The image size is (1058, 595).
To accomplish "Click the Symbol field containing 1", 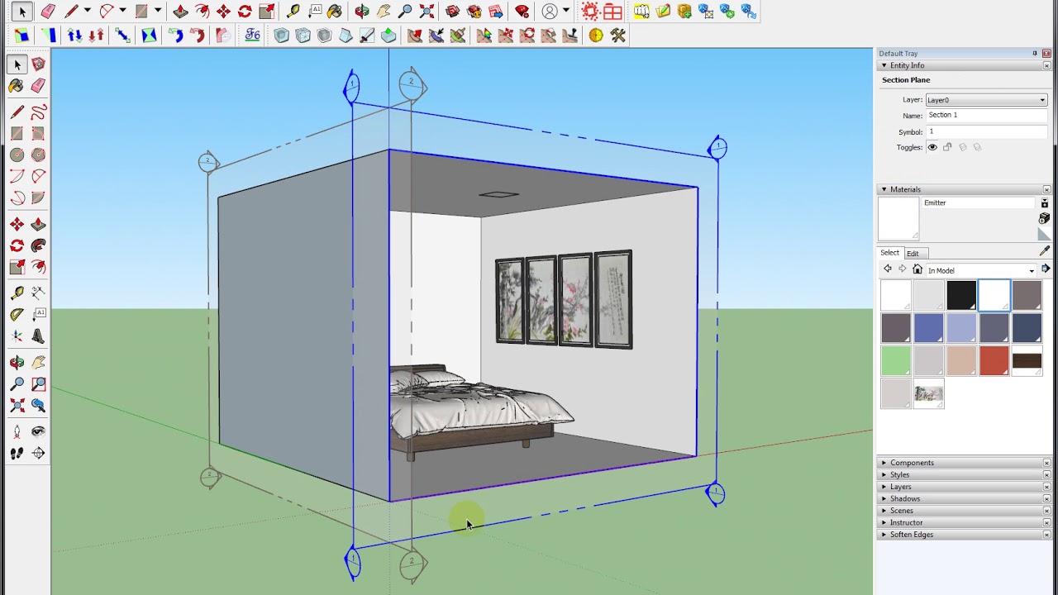I will pos(986,132).
